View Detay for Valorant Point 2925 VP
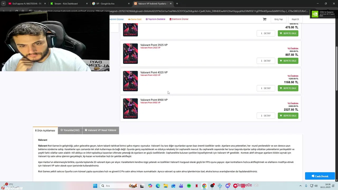 pos(266,61)
